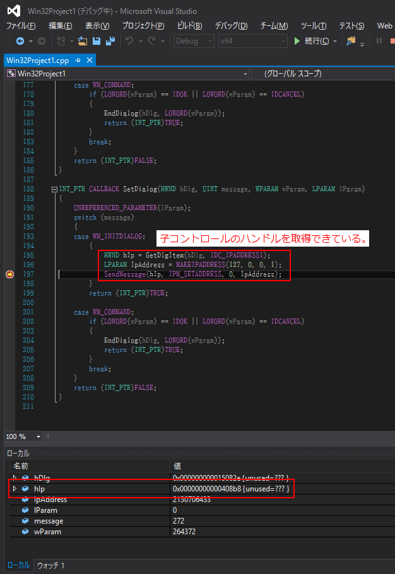Click the Open File folder icon

83,41
